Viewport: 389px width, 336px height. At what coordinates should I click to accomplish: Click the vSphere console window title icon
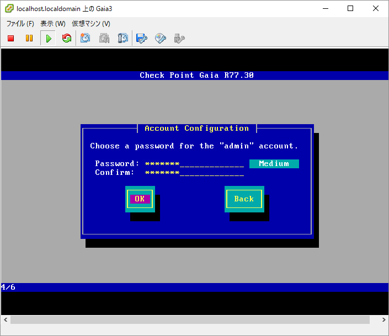[x=9, y=8]
